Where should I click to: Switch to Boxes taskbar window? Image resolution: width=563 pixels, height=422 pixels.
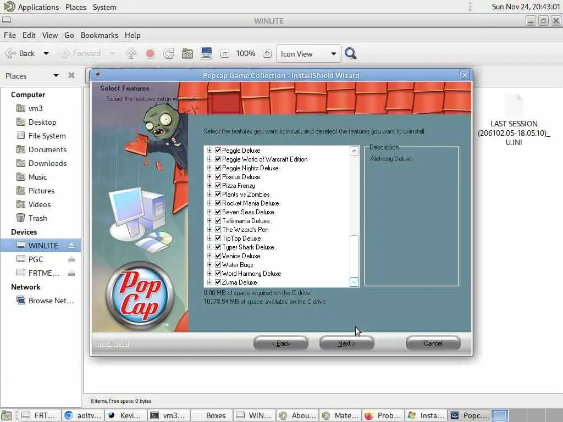pos(212,415)
